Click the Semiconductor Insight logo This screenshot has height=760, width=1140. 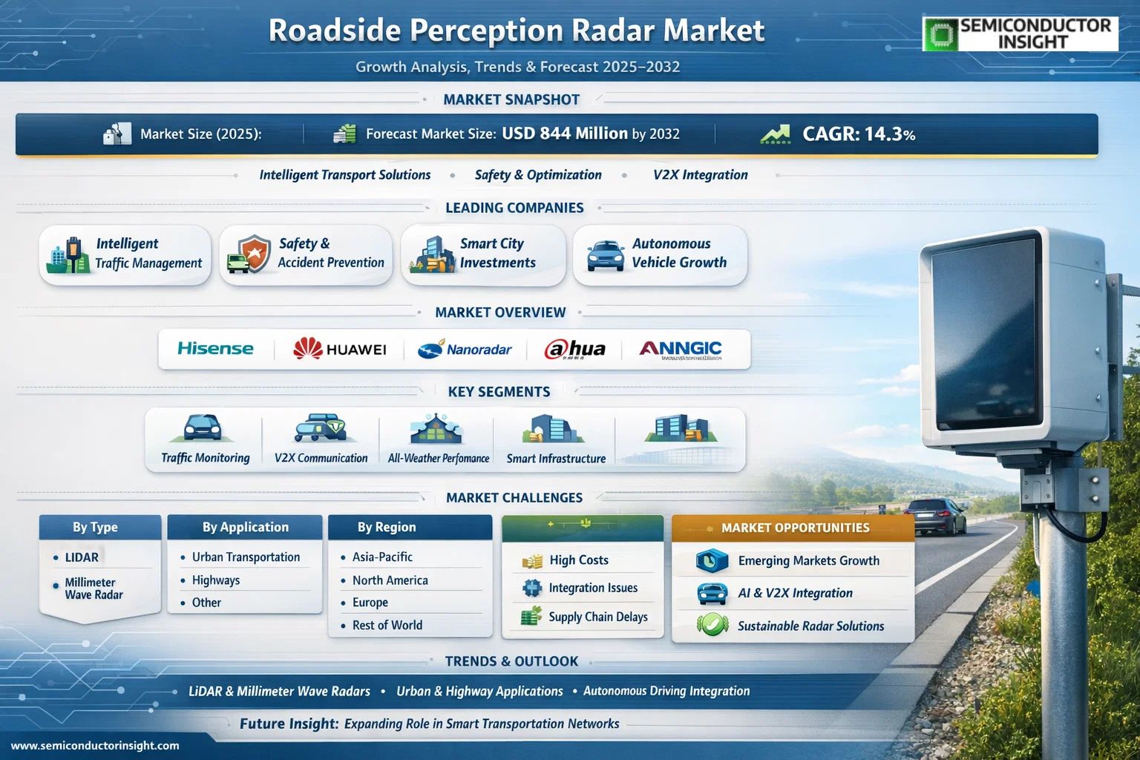(x=1020, y=33)
